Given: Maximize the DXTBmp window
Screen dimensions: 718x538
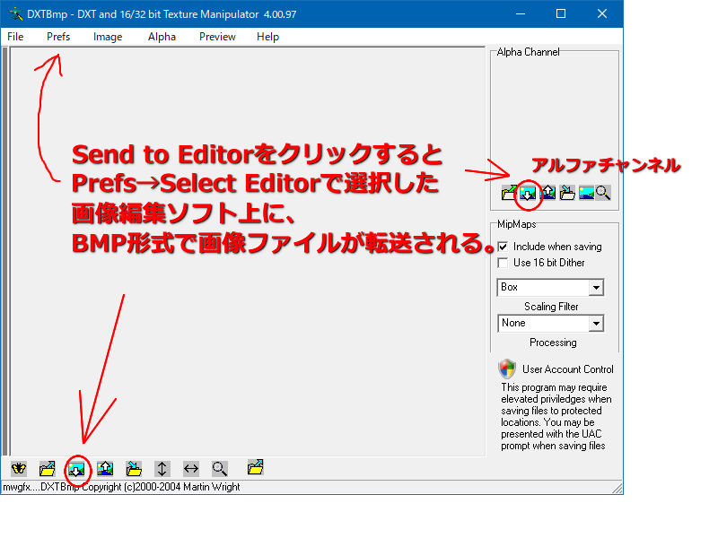Looking at the screenshot, I should click(x=561, y=13).
